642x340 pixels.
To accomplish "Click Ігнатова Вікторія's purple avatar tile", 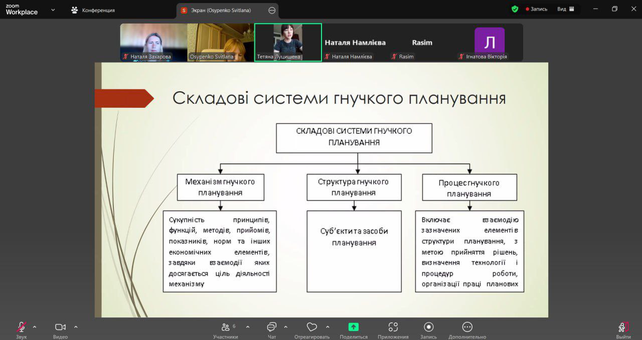I will tap(489, 42).
